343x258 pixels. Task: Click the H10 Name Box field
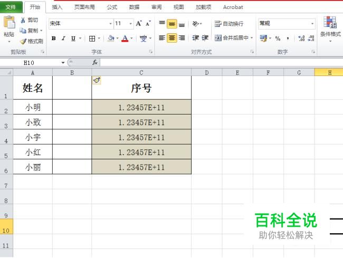(30, 63)
